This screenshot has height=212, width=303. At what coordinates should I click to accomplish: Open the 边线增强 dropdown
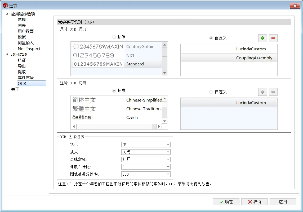[x=146, y=159]
